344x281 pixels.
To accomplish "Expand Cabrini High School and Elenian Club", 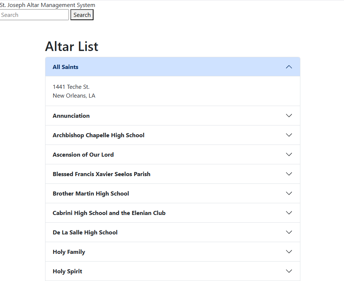I will [109, 213].
